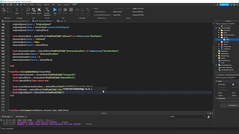Click the TextChatService item in Explorer
Screen dimensions: 239x134
point(226,65)
